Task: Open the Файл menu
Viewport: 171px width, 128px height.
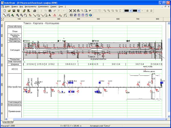Action: (x=7, y=6)
